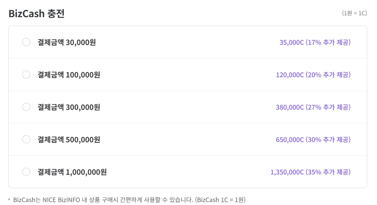Select the 1,000,000원 radio button
The height and width of the screenshot is (205, 377).
(x=26, y=172)
